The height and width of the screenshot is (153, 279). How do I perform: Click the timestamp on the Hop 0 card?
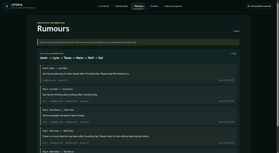click(226, 80)
